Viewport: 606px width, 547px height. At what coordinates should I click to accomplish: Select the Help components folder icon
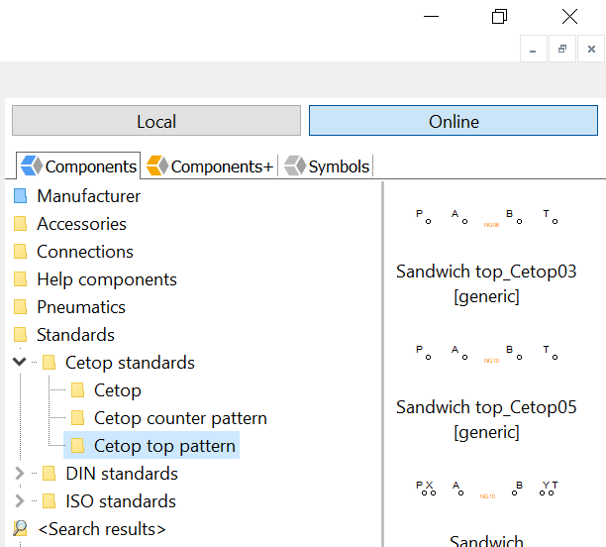(20, 278)
